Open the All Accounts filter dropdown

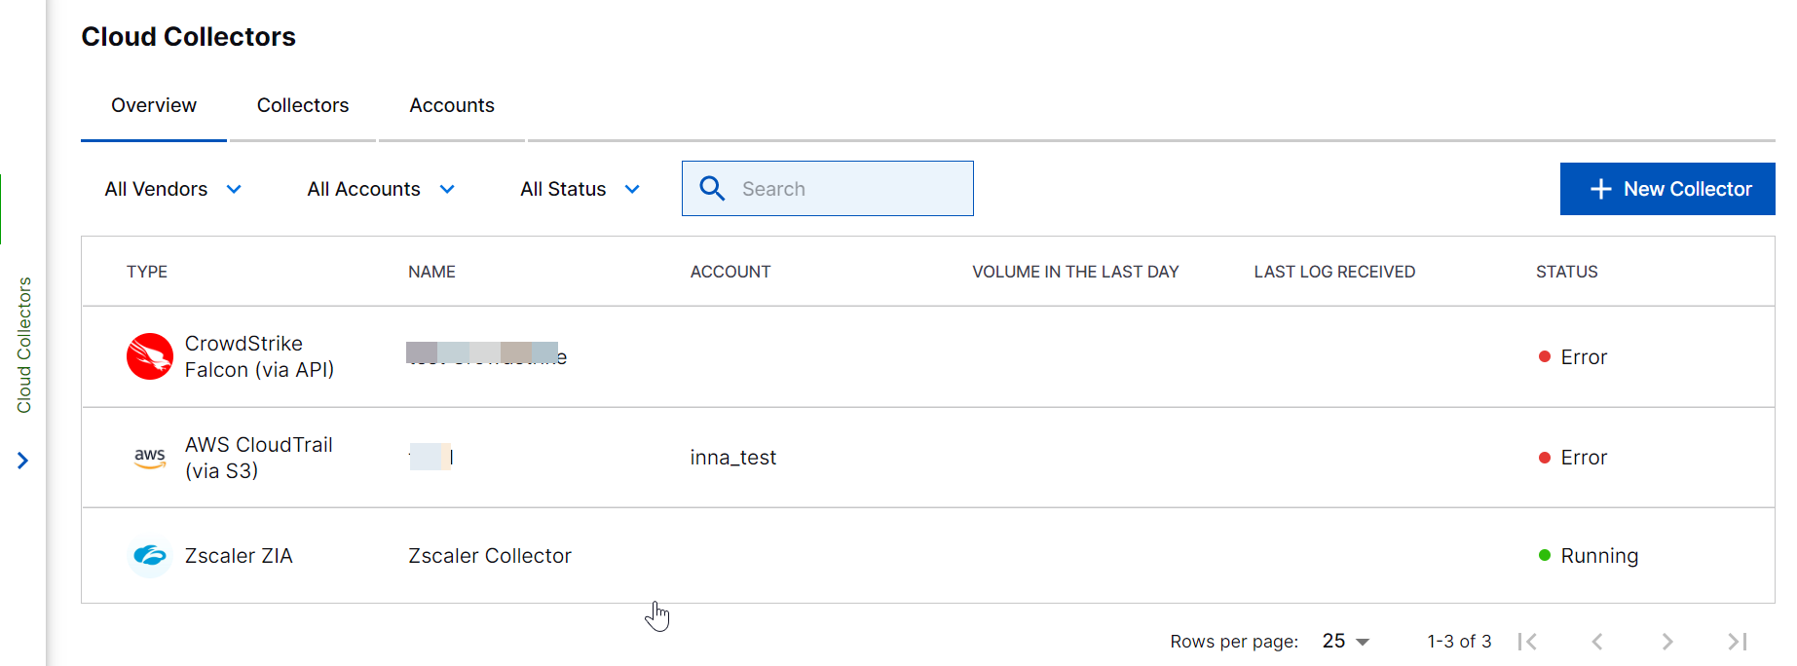point(380,189)
